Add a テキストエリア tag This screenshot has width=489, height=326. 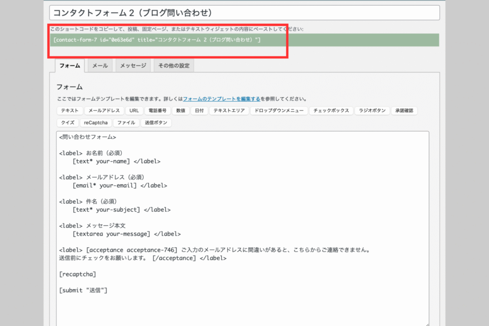click(x=229, y=111)
